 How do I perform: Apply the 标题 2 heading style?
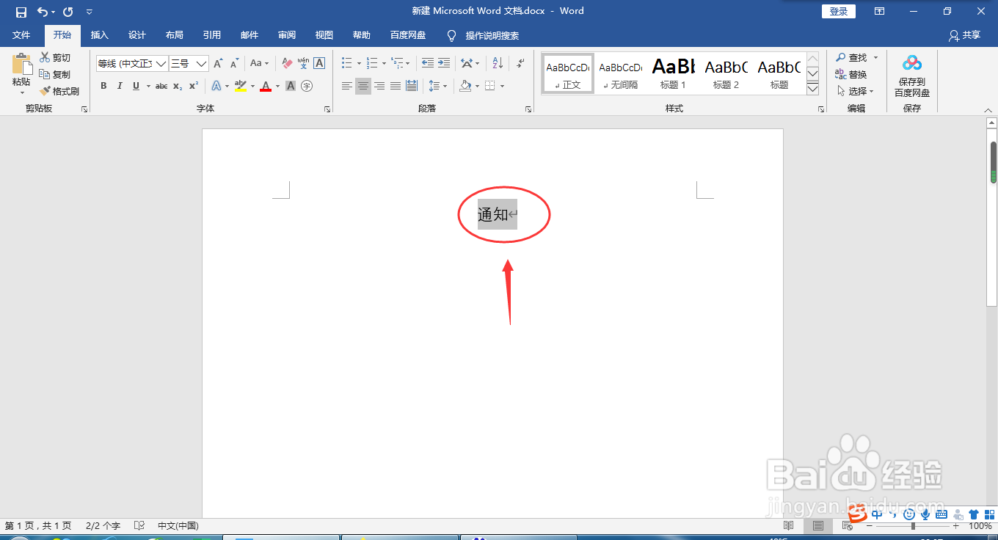[726, 73]
